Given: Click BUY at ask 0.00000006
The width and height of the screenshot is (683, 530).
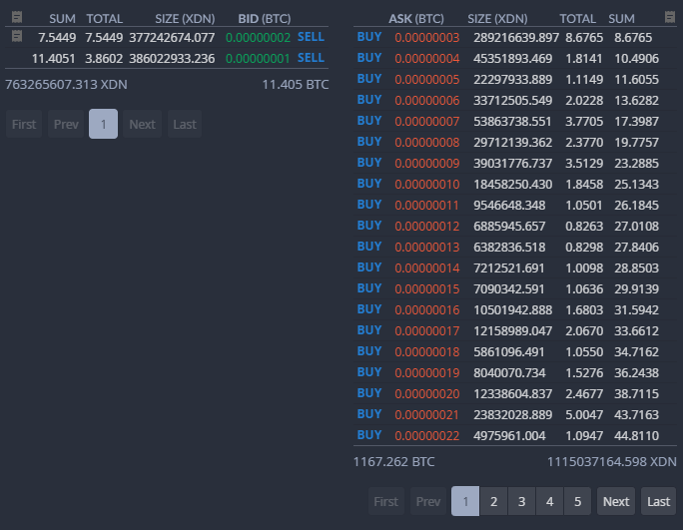Looking at the screenshot, I should point(369,100).
